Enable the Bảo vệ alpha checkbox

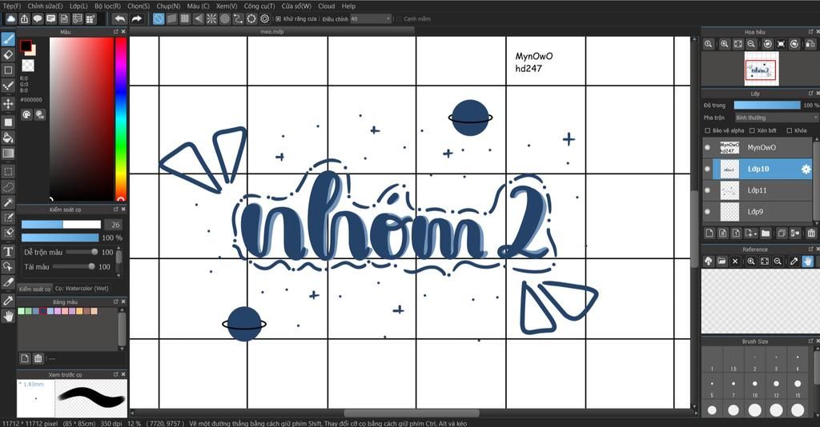pos(708,130)
